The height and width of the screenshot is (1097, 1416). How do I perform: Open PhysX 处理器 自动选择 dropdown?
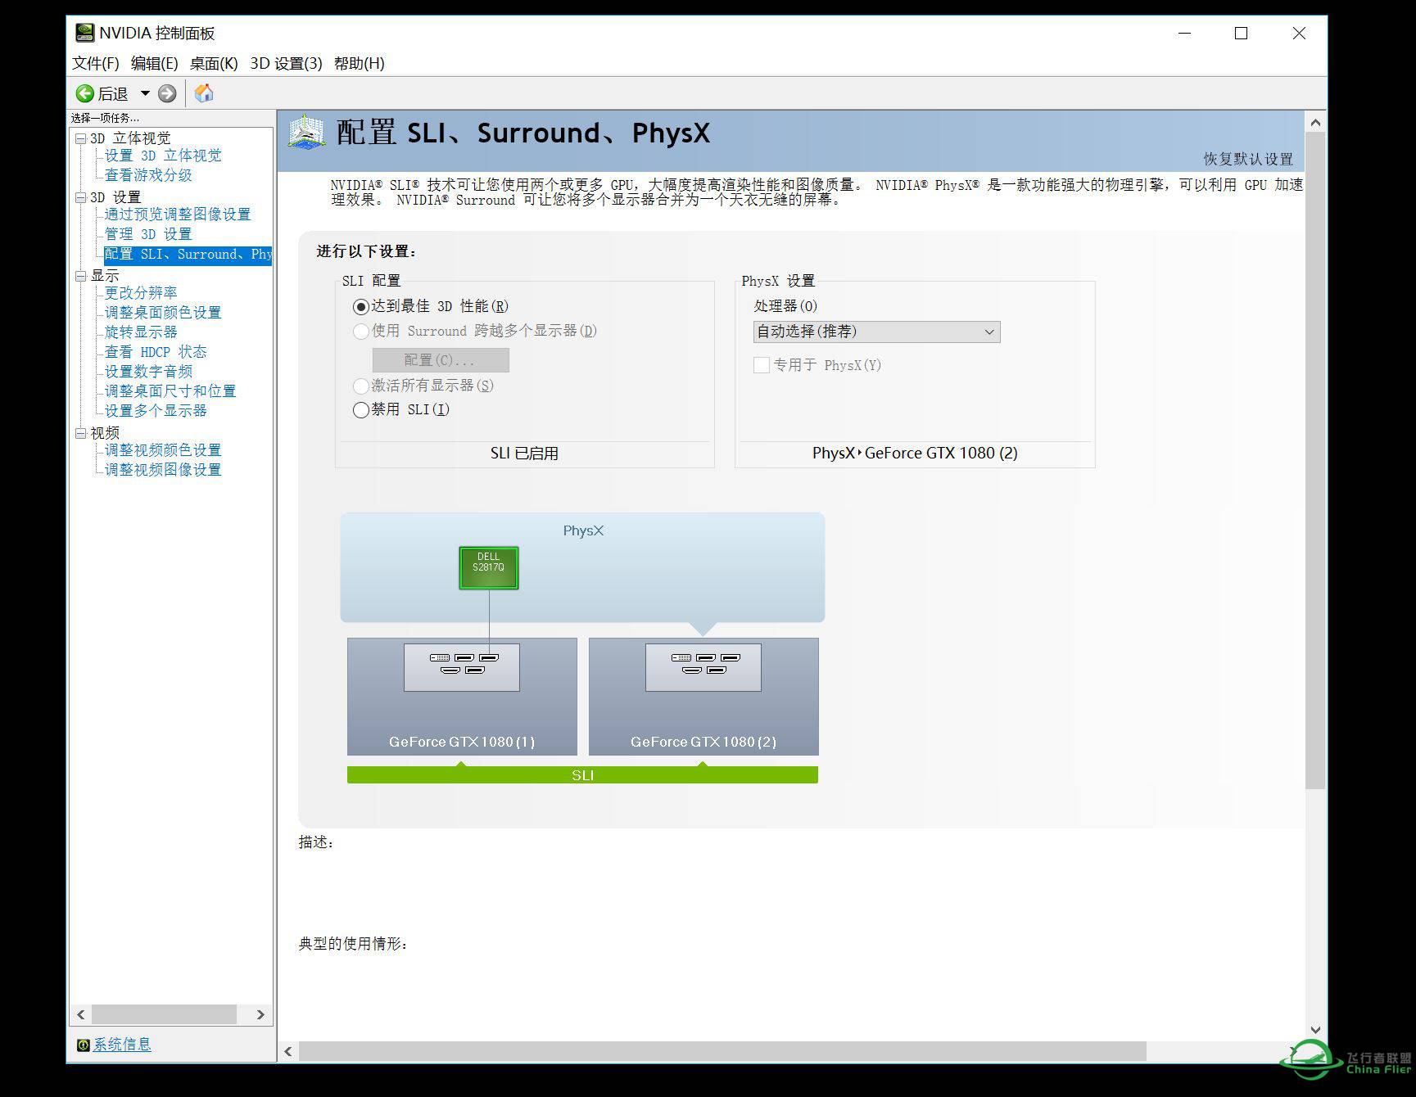click(876, 332)
